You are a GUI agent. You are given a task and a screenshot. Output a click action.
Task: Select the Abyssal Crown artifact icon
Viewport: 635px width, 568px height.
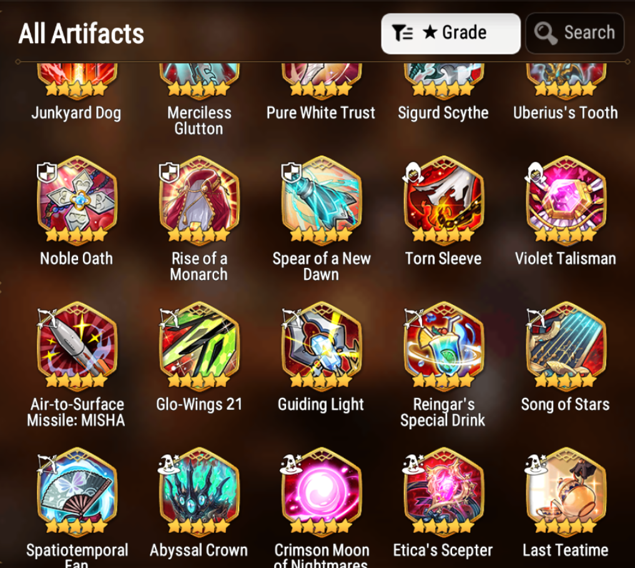click(x=199, y=492)
